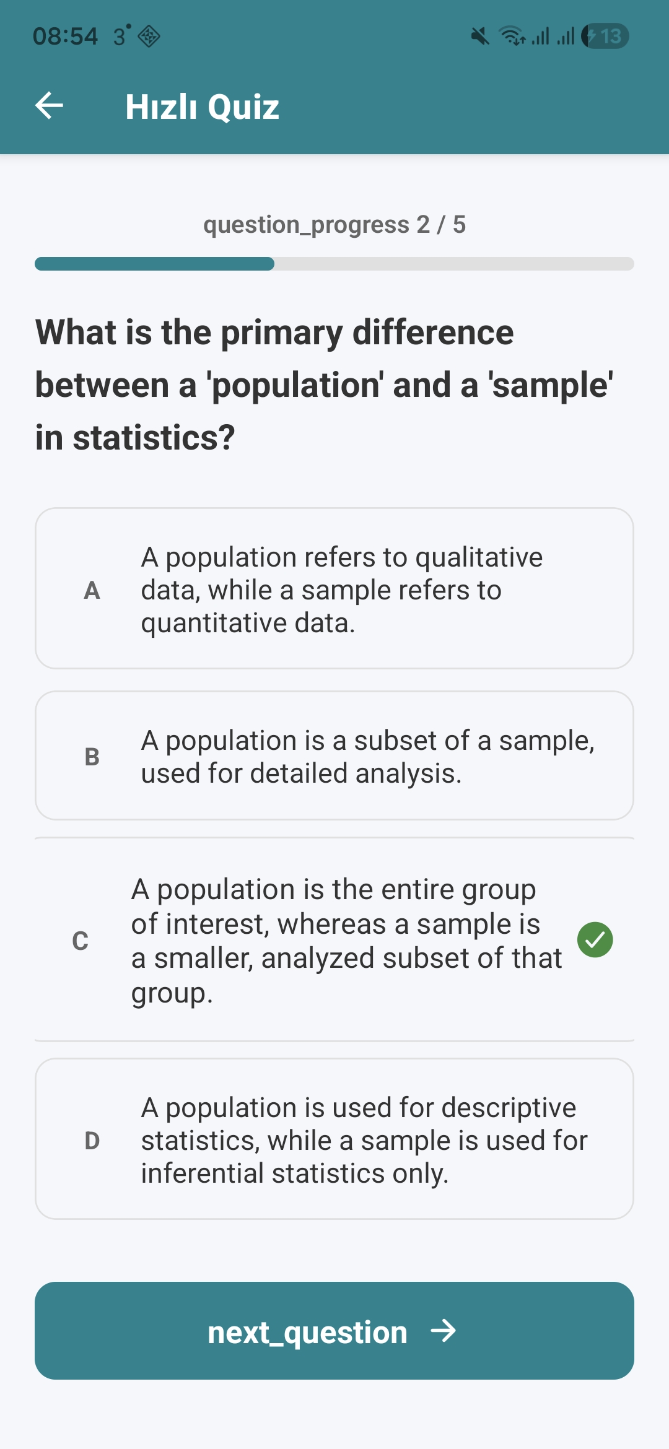669x1449 pixels.
Task: Tap the Hızlı Quiz title
Action: 202,107
